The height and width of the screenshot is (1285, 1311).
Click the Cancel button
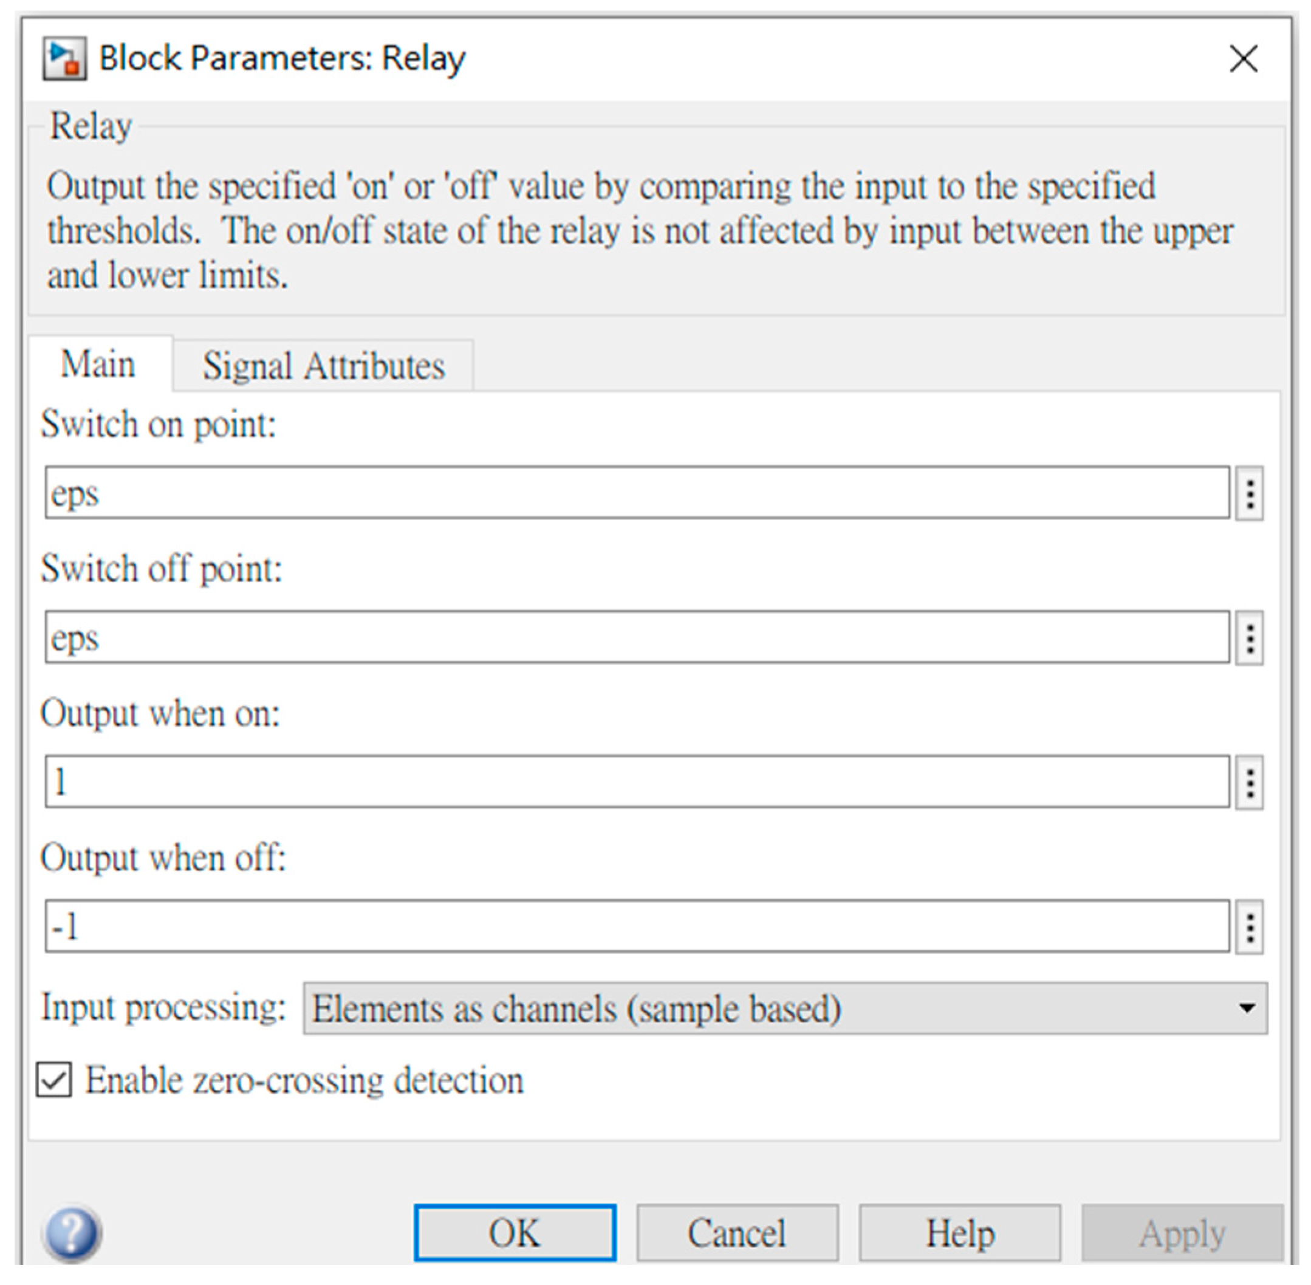coord(737,1233)
